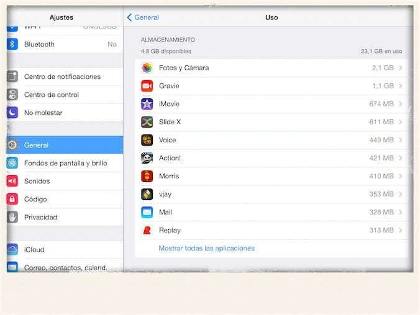Select General in sidebar

pyautogui.click(x=65, y=145)
